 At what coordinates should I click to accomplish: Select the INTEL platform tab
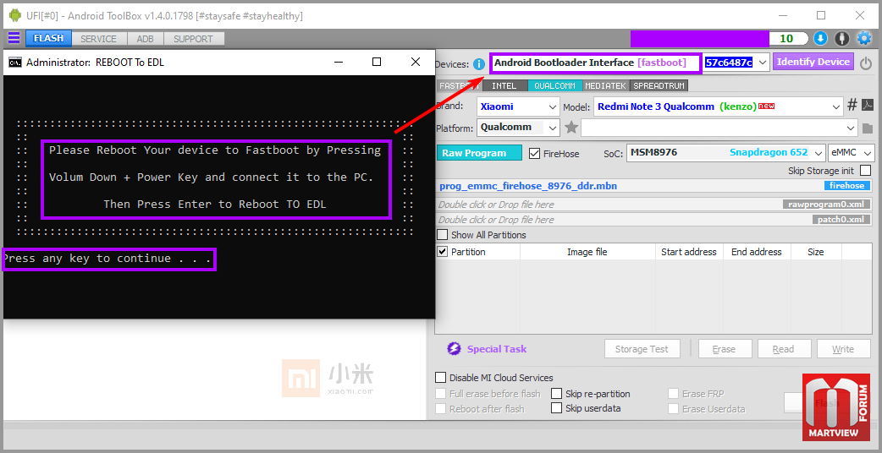504,86
